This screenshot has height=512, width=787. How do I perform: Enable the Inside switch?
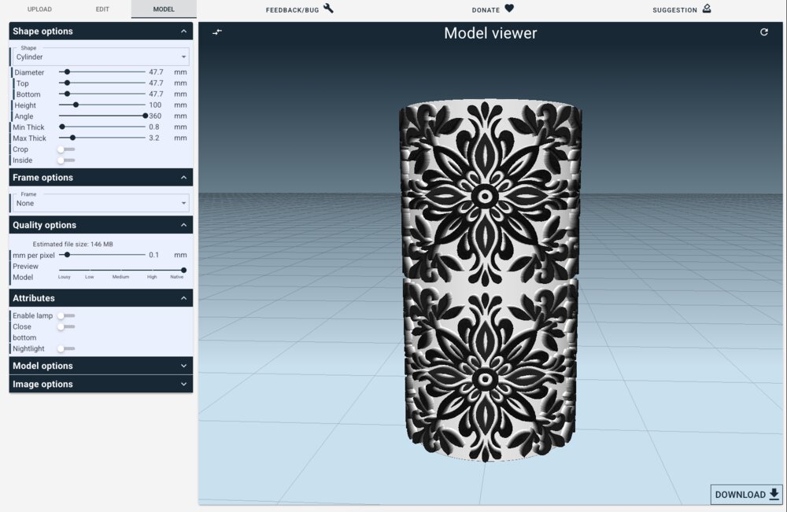(65, 160)
